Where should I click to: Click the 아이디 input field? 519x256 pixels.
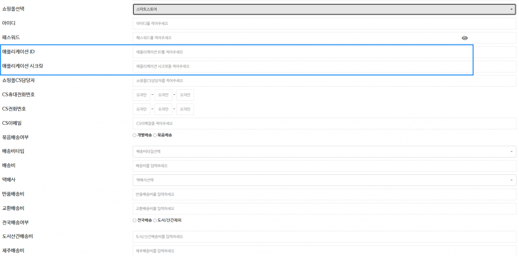coord(324,23)
